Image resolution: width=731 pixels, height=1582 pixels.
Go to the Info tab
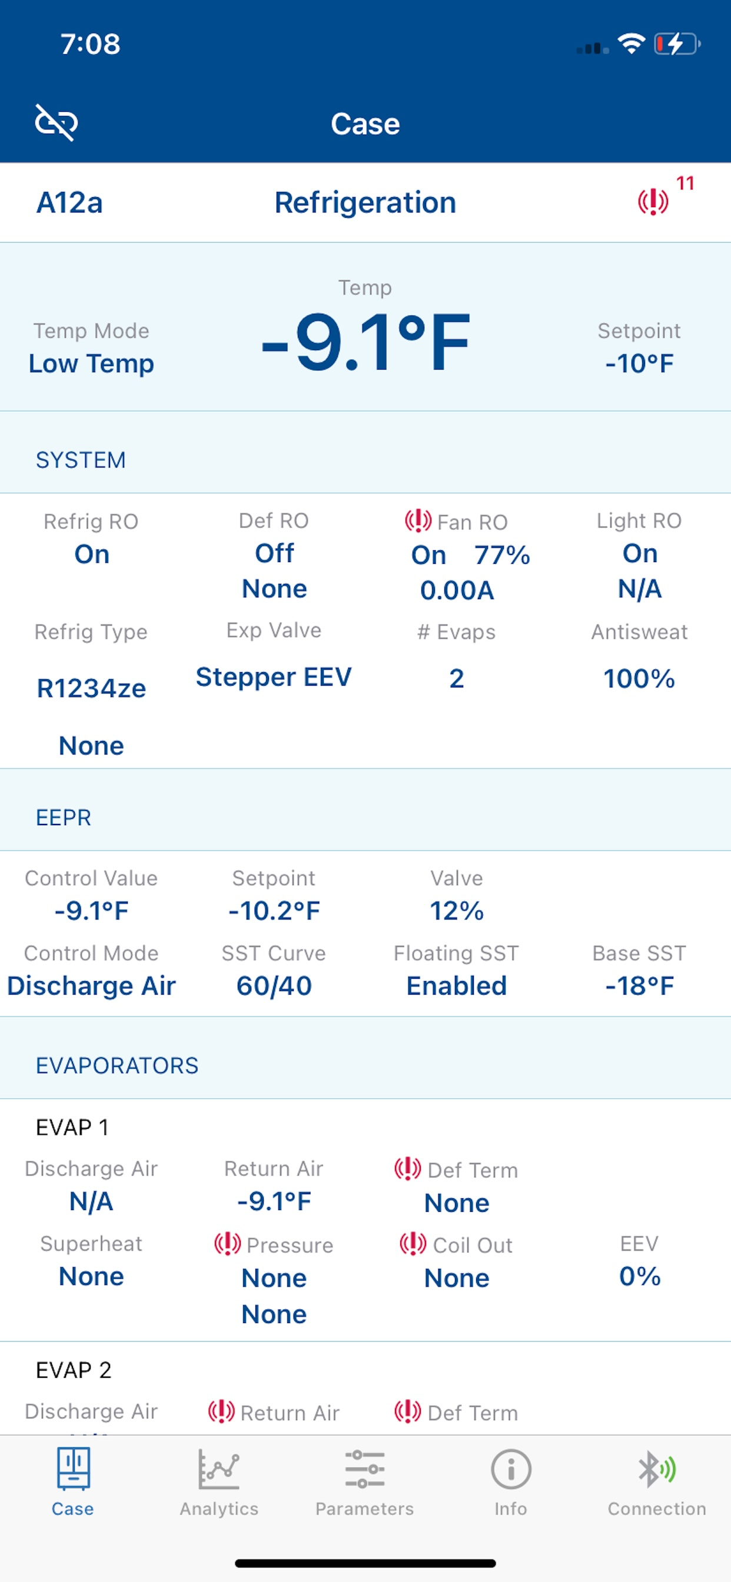tap(510, 1481)
